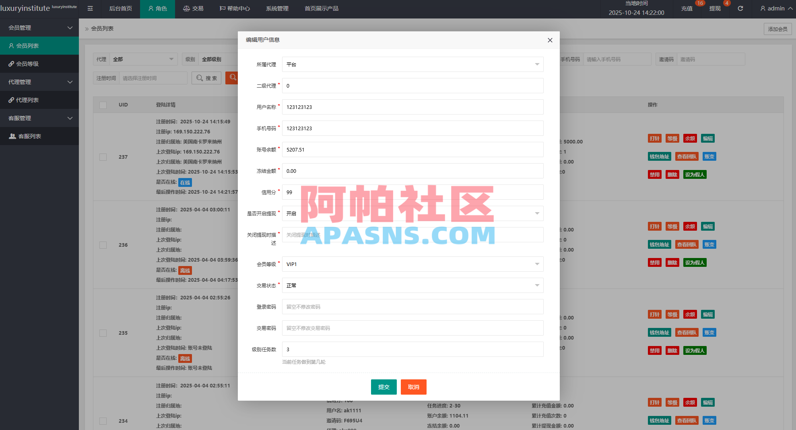Cancel editing via the 取消 button
796x430 pixels.
point(413,387)
